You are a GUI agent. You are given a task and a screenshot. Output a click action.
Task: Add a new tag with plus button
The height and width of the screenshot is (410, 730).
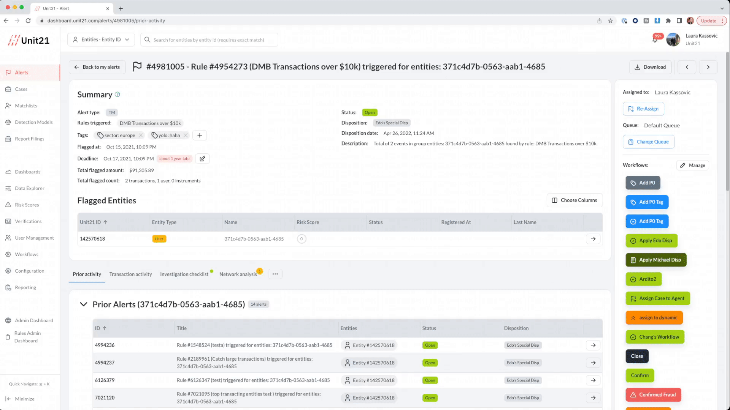click(x=200, y=136)
